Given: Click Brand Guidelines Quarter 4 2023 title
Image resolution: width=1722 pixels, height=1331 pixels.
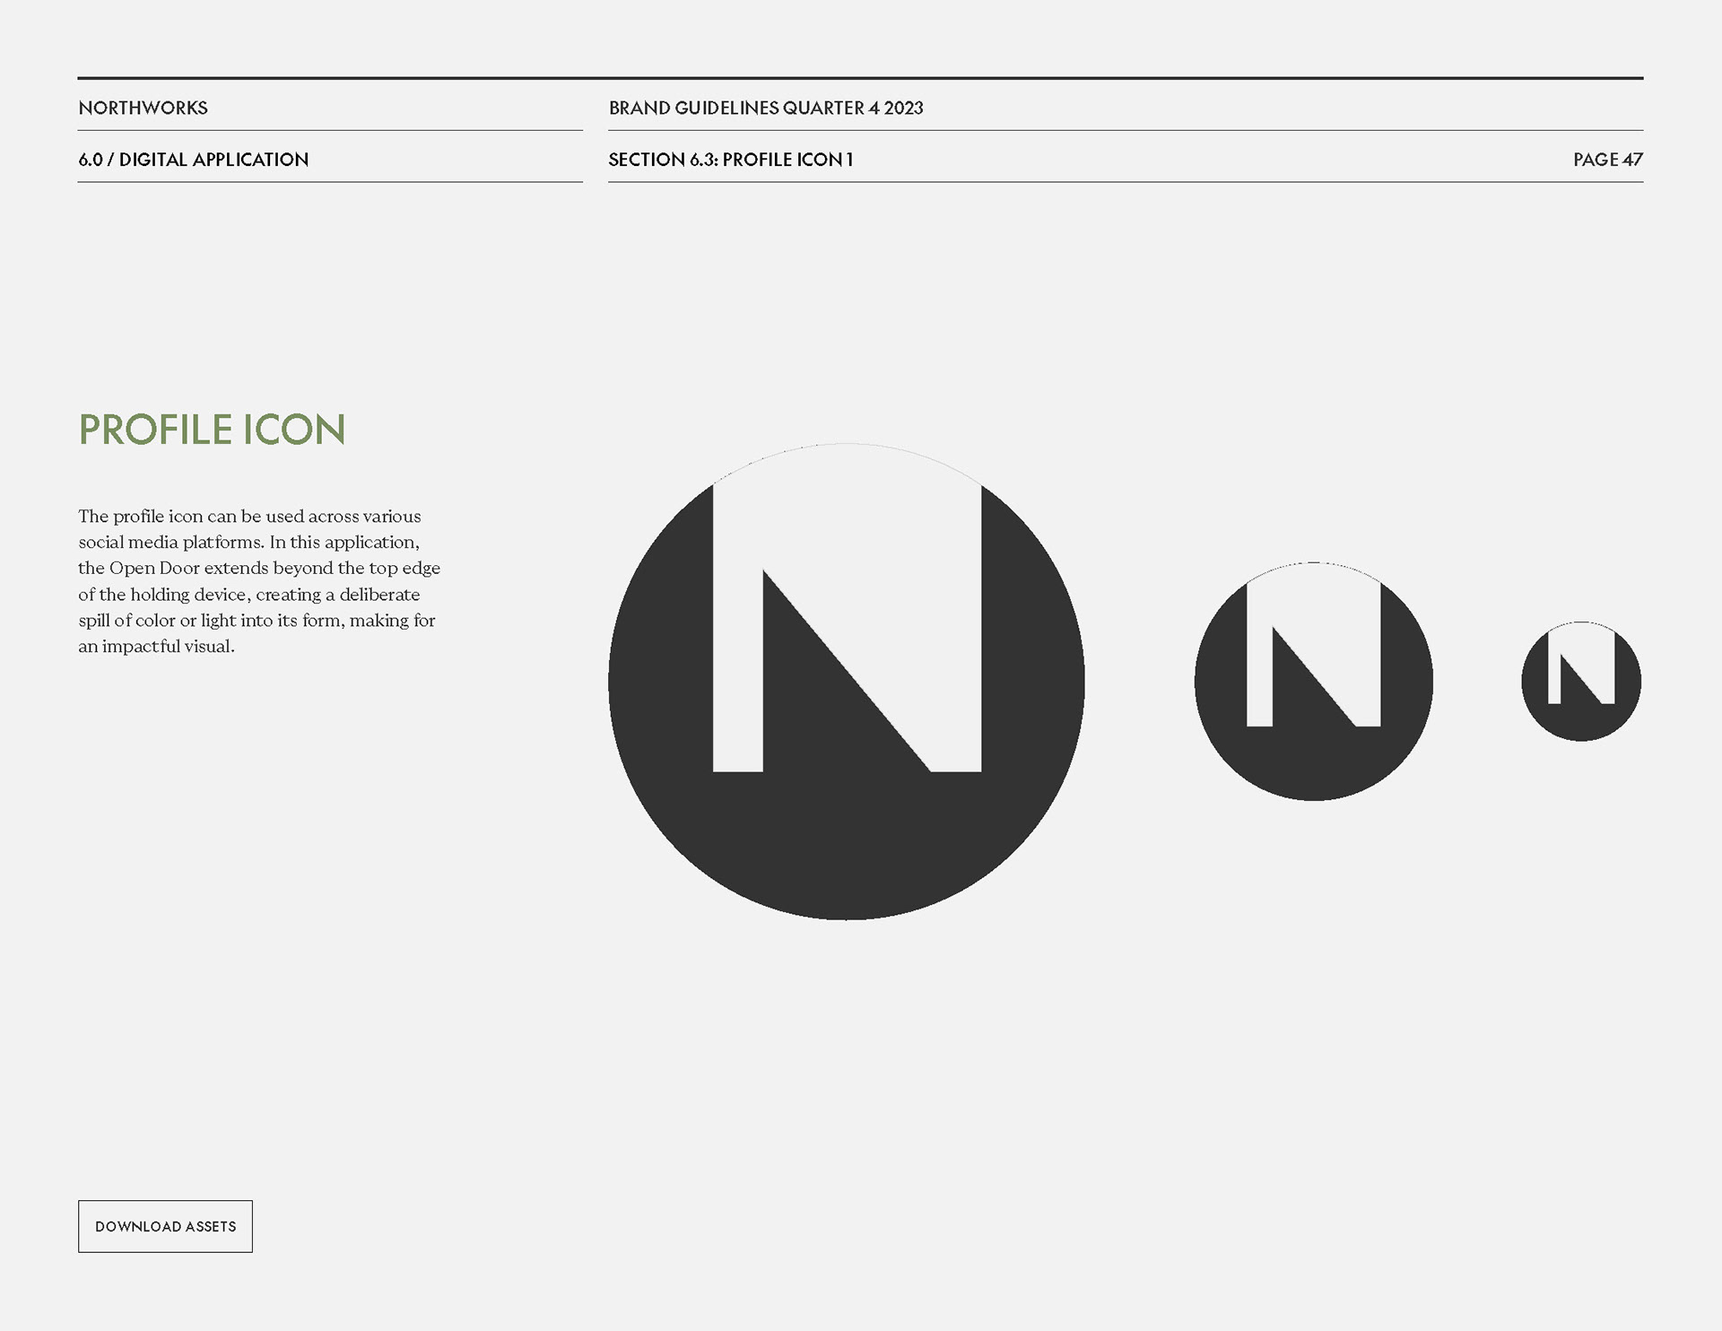Looking at the screenshot, I should [766, 108].
